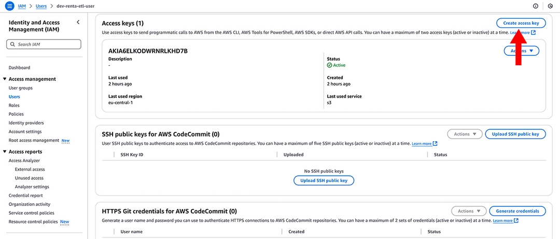The width and height of the screenshot is (560, 239).
Task: Select Credential report in the sidebar
Action: (x=26, y=196)
